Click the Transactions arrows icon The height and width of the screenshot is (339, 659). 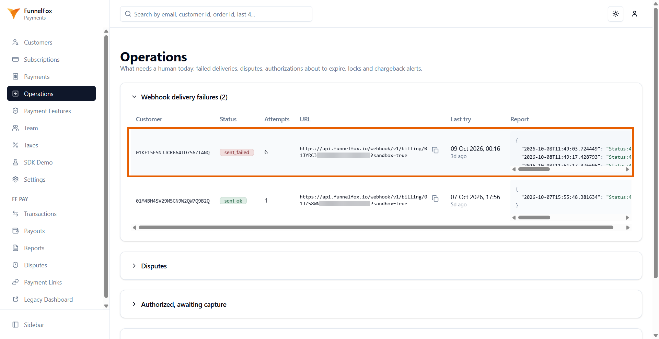click(x=15, y=214)
